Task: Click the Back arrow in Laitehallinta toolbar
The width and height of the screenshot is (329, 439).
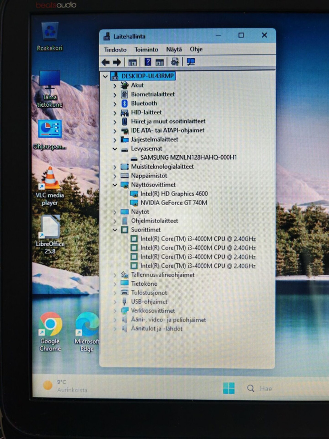Action: tap(106, 62)
